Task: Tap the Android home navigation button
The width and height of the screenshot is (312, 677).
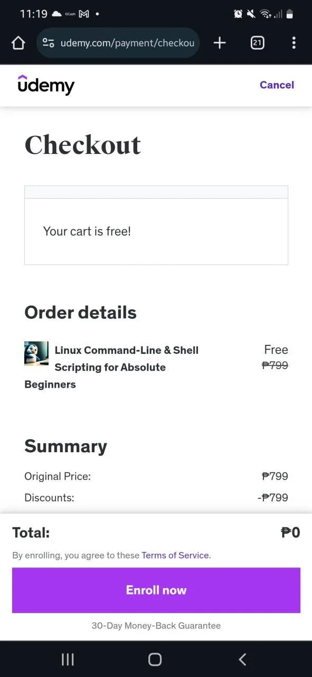Action: [155, 659]
